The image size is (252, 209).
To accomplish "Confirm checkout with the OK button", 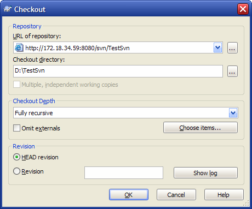I will point(129,195).
